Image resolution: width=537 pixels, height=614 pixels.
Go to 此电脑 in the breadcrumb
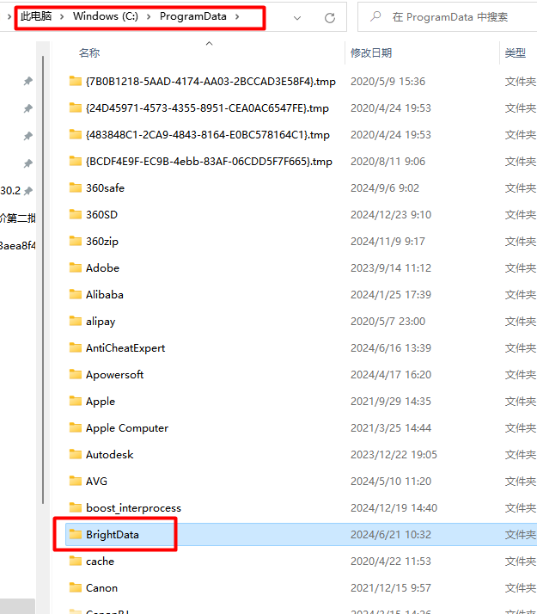point(36,16)
